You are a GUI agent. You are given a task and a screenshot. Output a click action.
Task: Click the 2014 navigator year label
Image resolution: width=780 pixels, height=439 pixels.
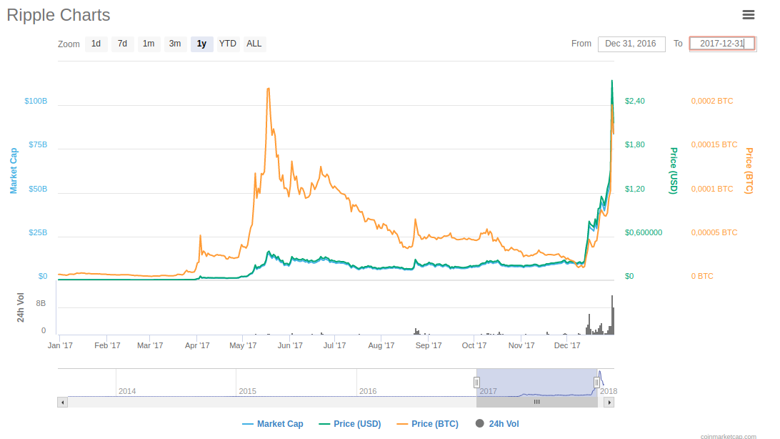click(127, 391)
